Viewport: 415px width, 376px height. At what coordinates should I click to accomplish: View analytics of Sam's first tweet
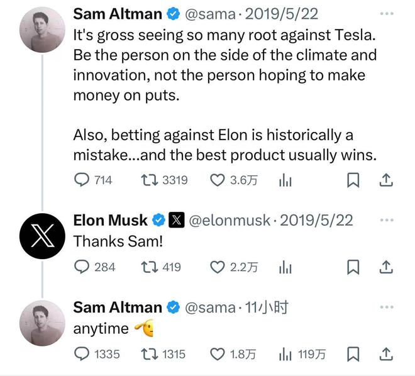(x=285, y=180)
